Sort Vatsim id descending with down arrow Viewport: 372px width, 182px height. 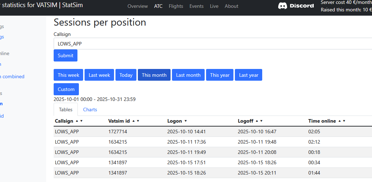[x=138, y=121]
